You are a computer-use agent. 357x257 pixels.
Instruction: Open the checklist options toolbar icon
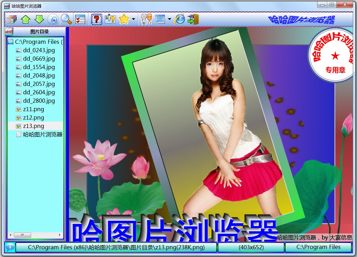click(80, 19)
